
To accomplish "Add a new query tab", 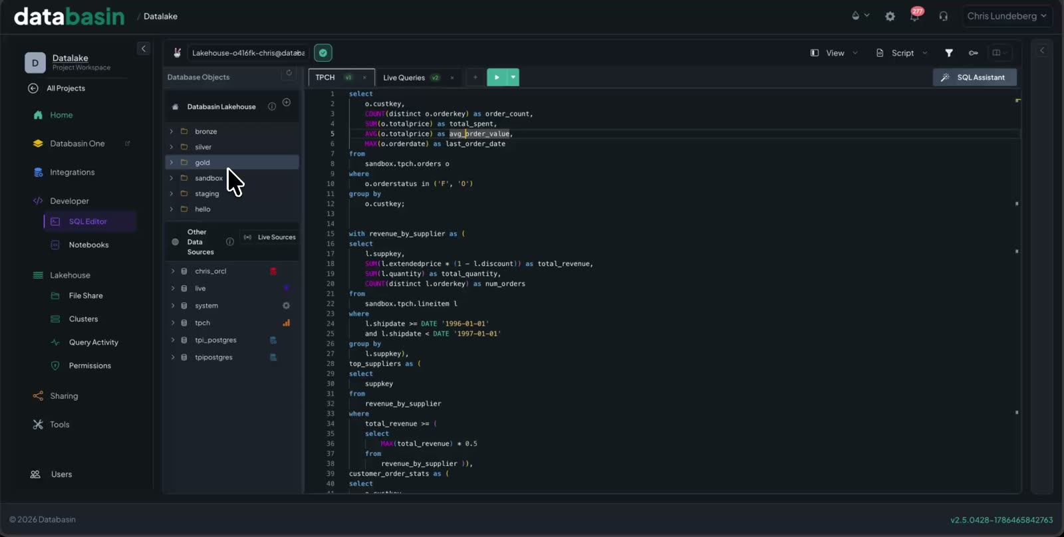I will (x=475, y=77).
